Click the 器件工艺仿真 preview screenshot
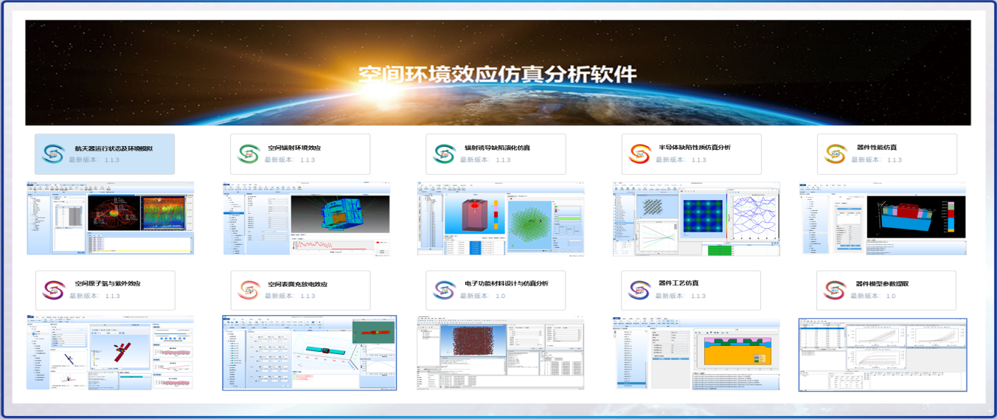The width and height of the screenshot is (997, 419). click(697, 354)
